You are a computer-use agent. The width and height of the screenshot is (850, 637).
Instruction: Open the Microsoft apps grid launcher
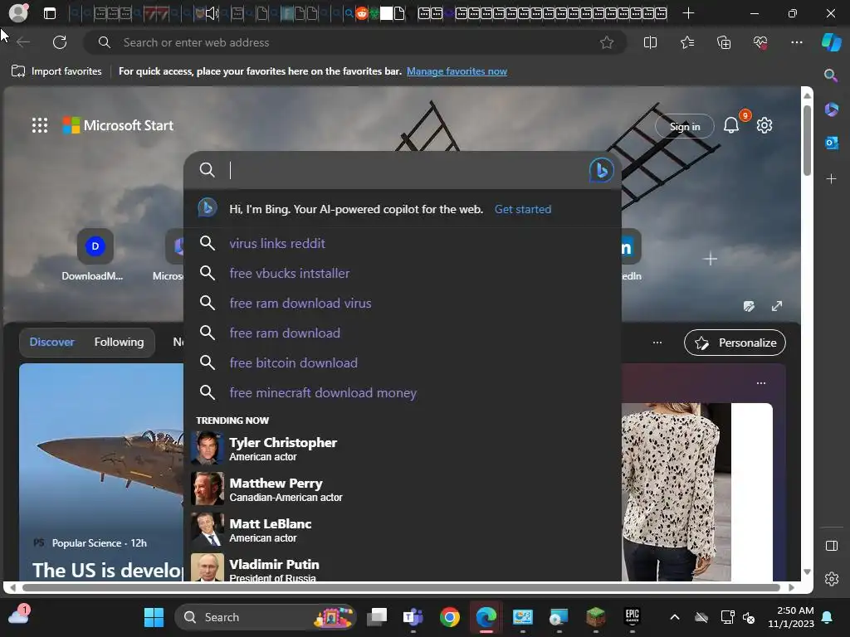40,126
